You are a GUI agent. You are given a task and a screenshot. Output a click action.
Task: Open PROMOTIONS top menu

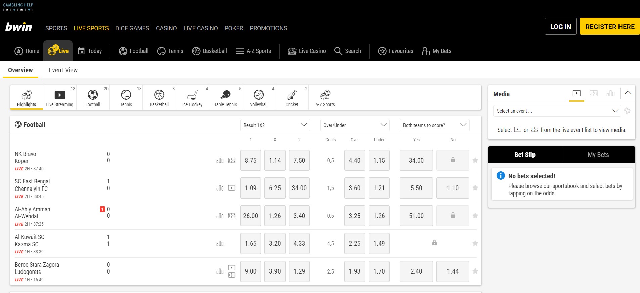[x=268, y=28]
